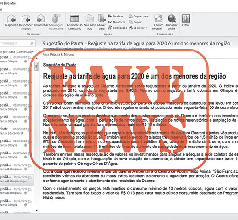Image resolution: width=238 pixels, height=220 pixels.
Task: Click Copiar para button
Action: pos(139,16)
